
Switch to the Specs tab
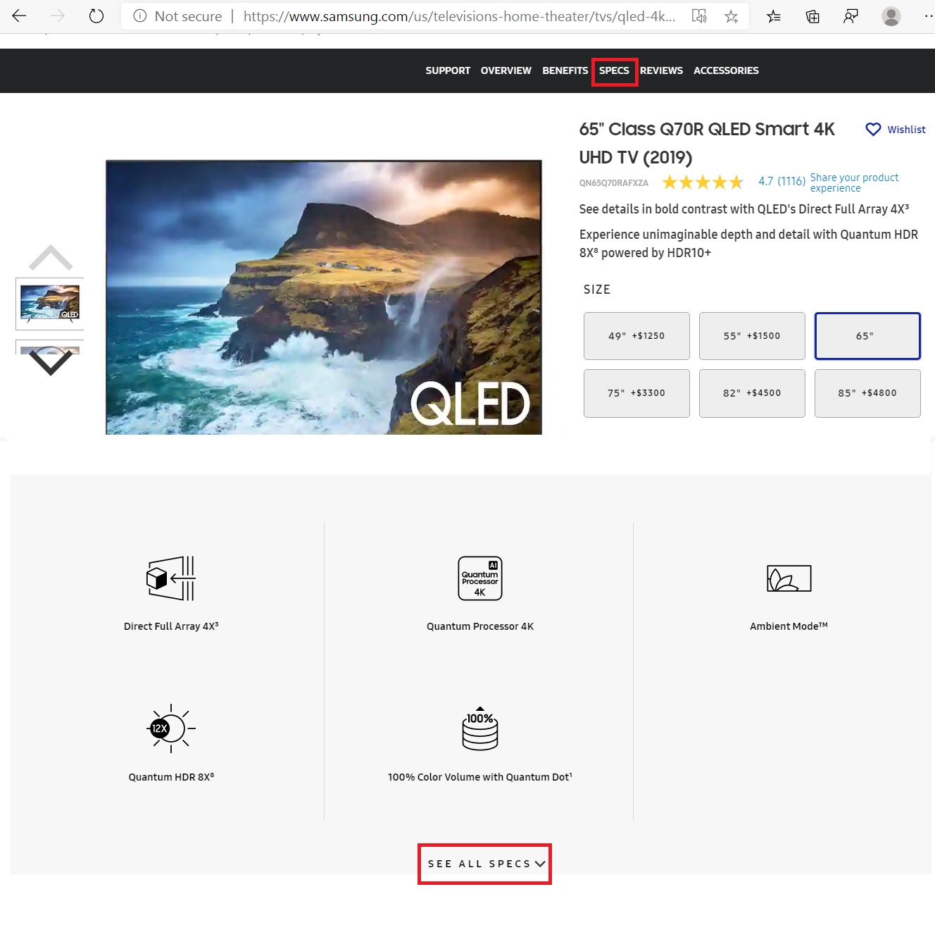pos(614,71)
